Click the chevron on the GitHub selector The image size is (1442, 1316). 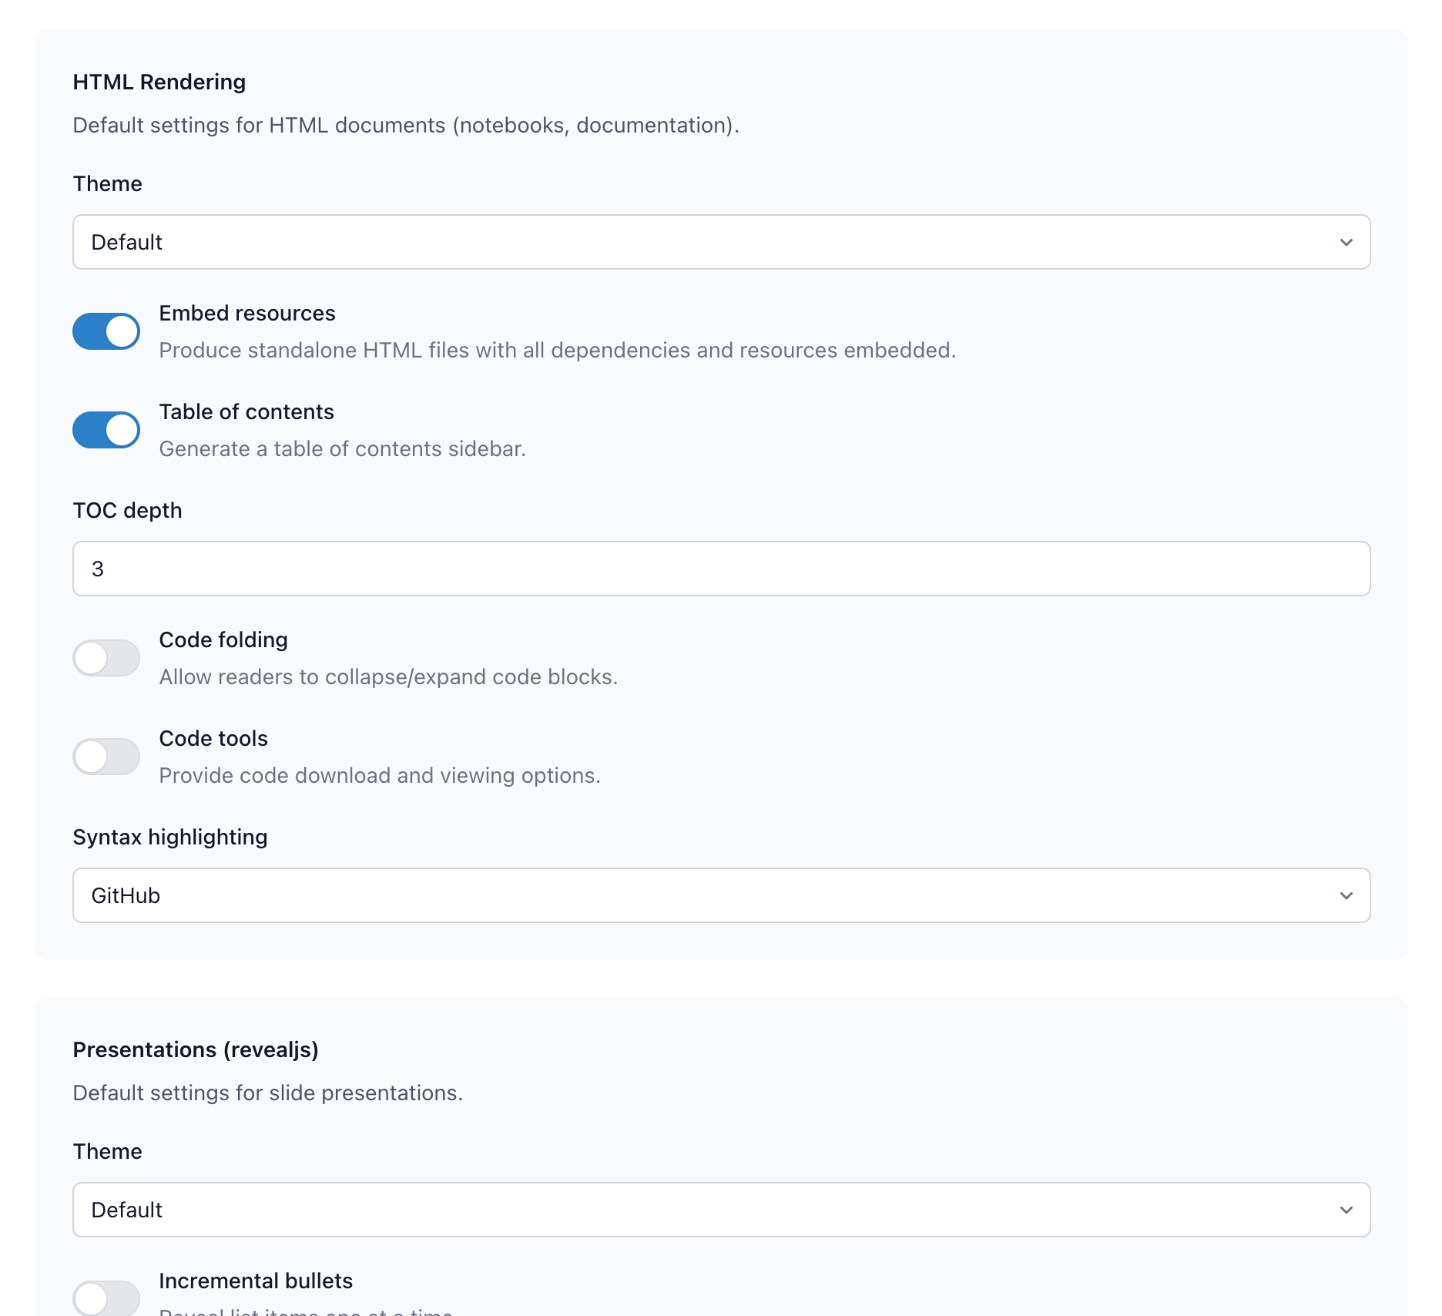[x=1345, y=895]
